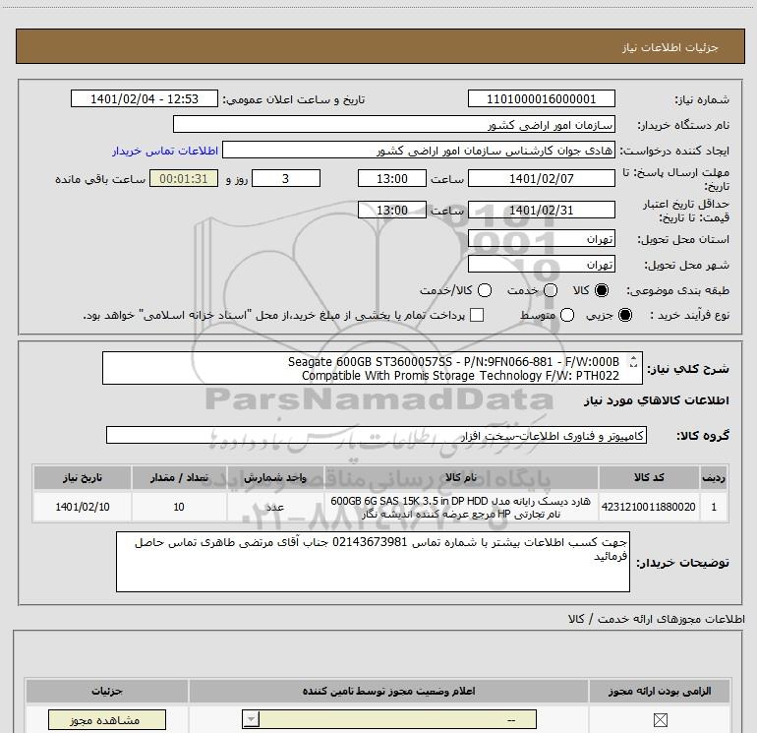Viewport: 757px width, 733px height.
Task: Click the تاریخ نیاز column header
Action: coord(82,478)
